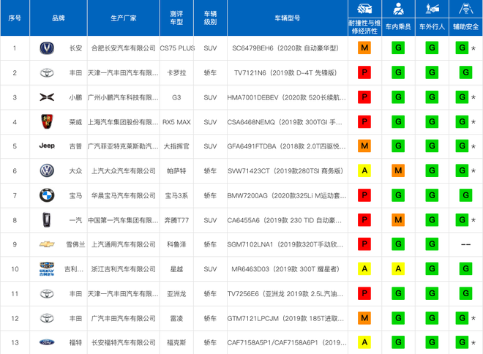Click model cell 亚洲龙
This screenshot has height=354, width=483.
[176, 294]
